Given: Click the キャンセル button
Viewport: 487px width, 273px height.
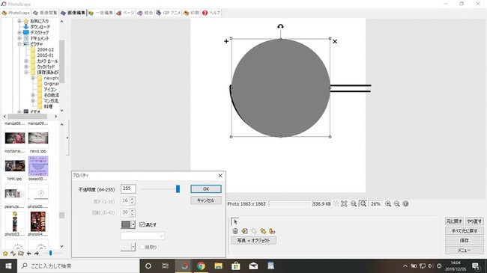Looking at the screenshot, I should click(206, 200).
